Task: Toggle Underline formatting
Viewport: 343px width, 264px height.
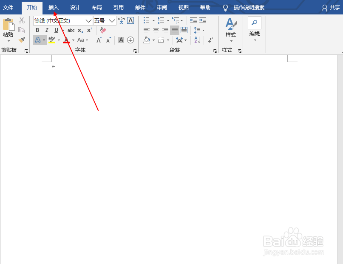Action: pyautogui.click(x=56, y=30)
